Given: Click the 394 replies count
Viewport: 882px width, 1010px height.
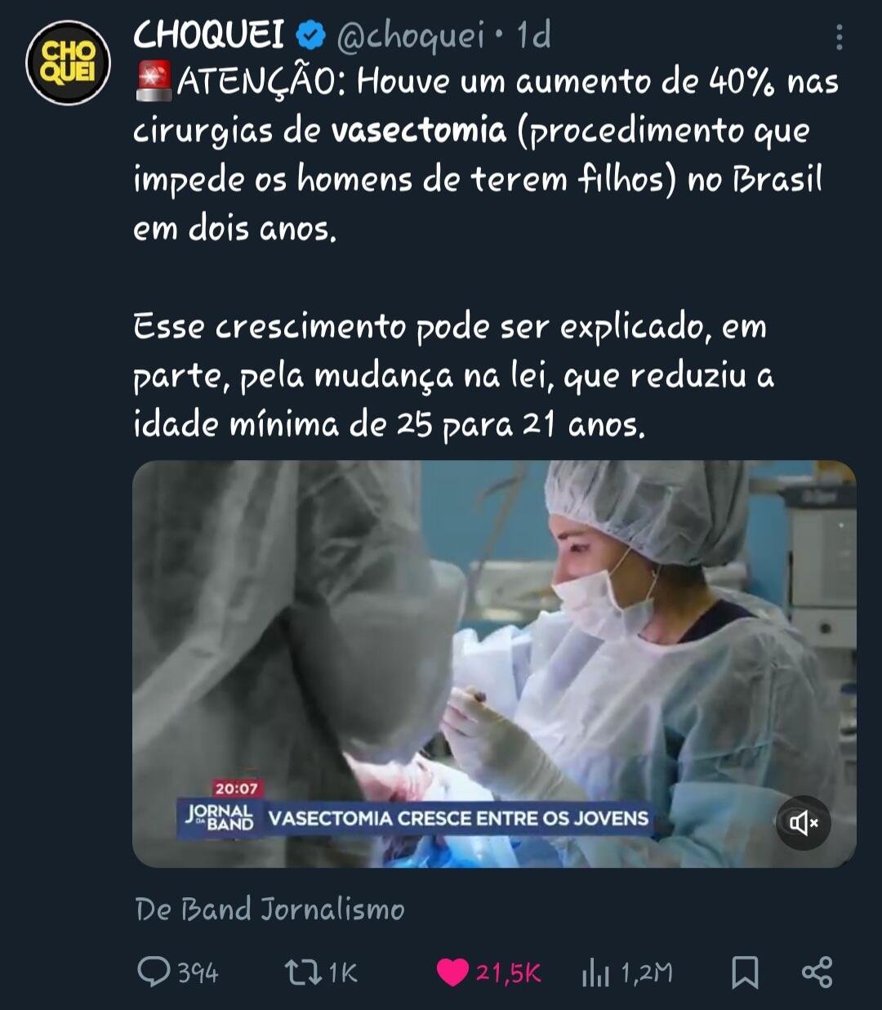Looking at the screenshot, I should (x=198, y=972).
